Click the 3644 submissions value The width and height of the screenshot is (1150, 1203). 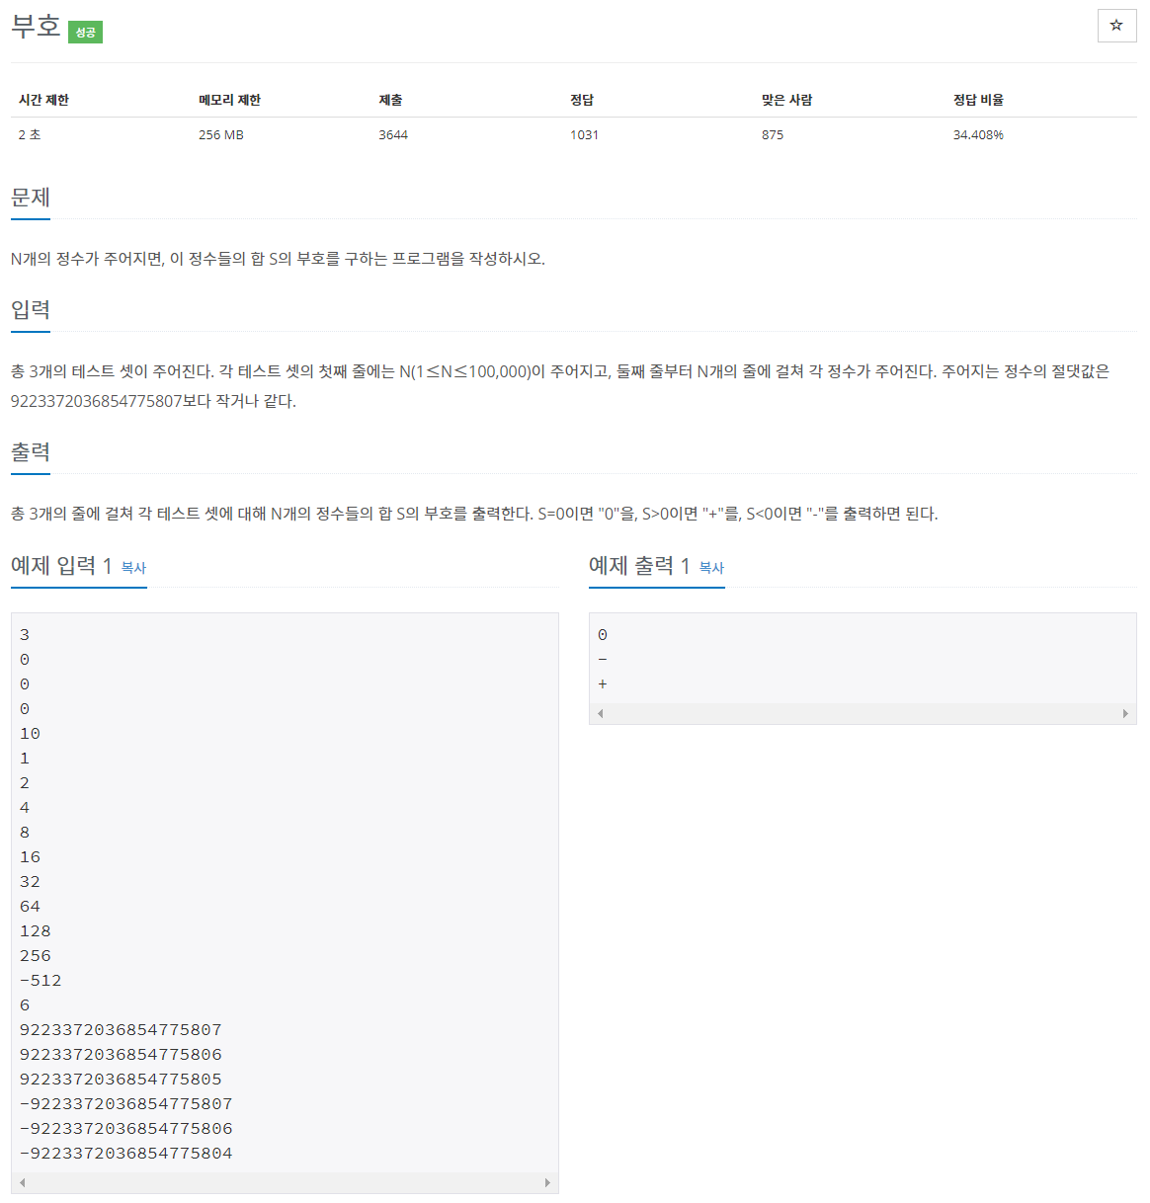click(393, 134)
